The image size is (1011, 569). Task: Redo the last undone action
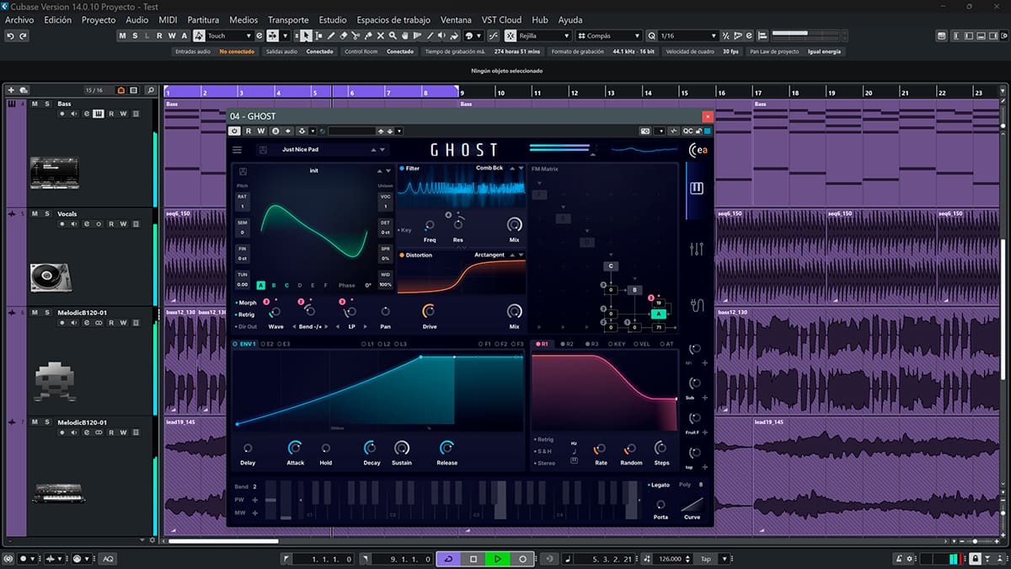24,36
